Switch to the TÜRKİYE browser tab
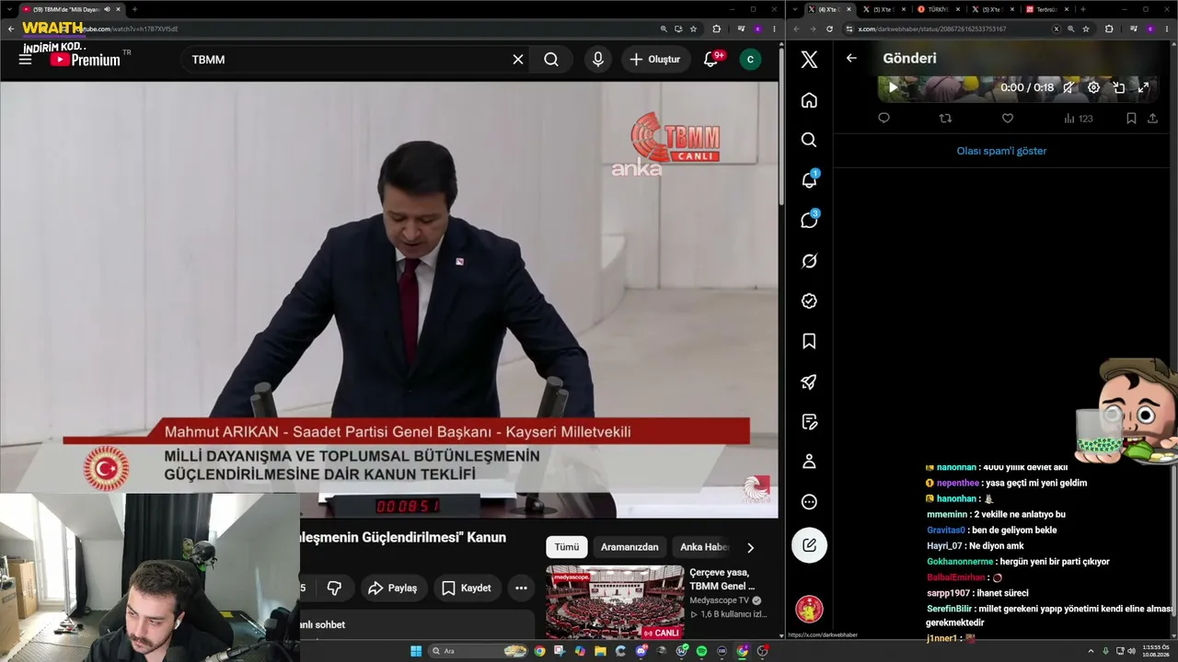The width and height of the screenshot is (1178, 662). [941, 9]
